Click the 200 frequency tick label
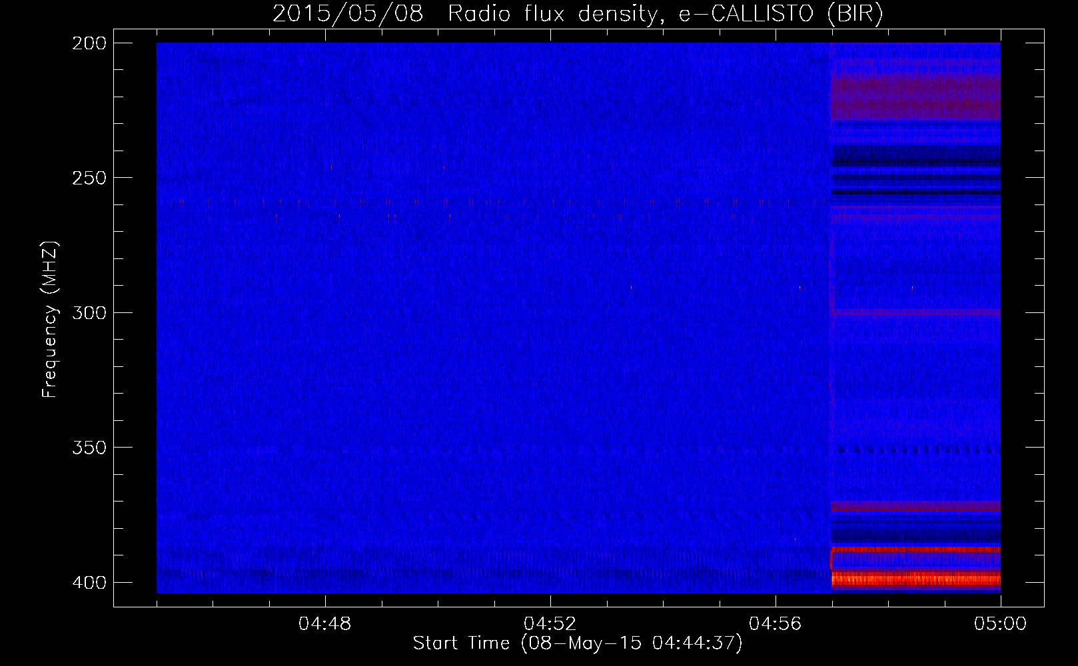The image size is (1078, 666). [89, 43]
